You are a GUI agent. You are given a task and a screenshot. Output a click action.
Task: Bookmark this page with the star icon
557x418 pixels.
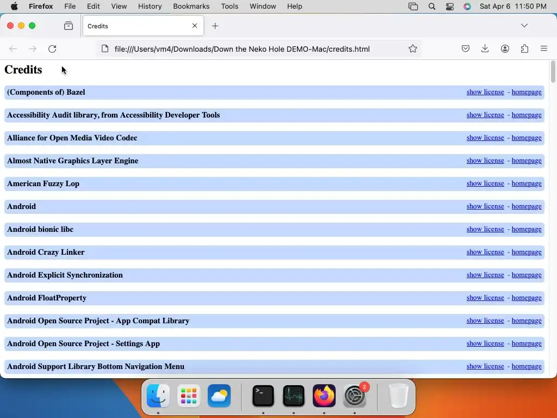(412, 48)
